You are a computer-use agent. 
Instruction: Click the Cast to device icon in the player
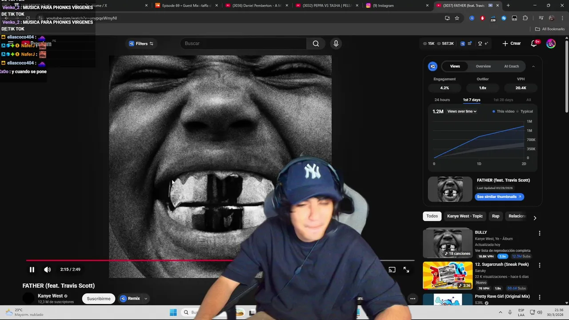click(x=392, y=270)
